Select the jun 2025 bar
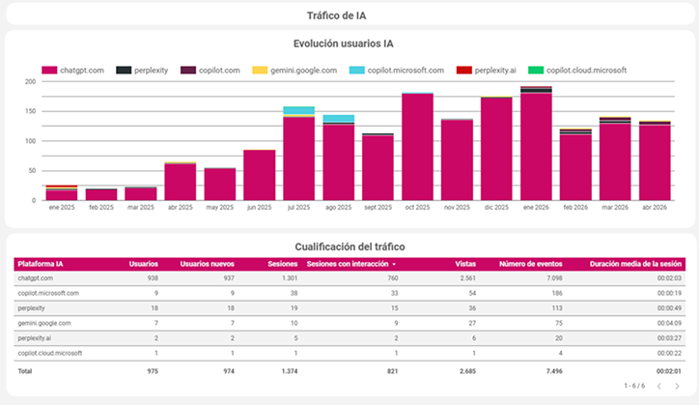 259,175
